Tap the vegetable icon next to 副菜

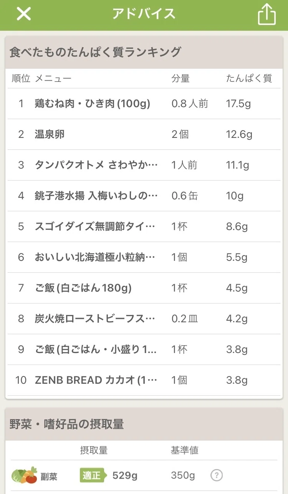click(x=24, y=476)
